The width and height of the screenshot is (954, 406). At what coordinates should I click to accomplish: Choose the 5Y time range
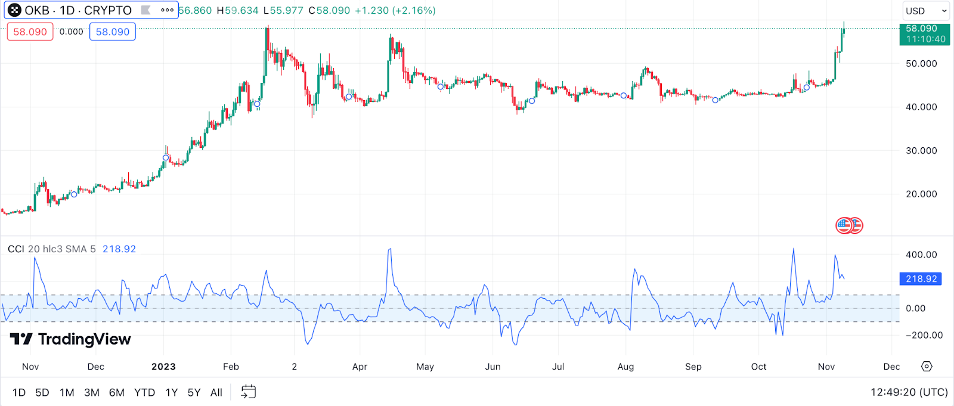pos(194,392)
